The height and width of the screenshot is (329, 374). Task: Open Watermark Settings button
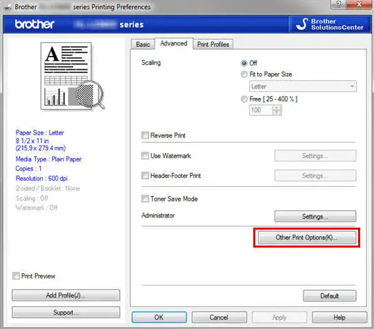click(315, 156)
